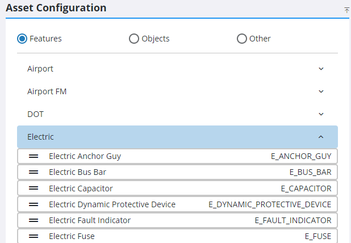Select the Objects radio button
Viewport: 351px width, 243px height.
134,39
